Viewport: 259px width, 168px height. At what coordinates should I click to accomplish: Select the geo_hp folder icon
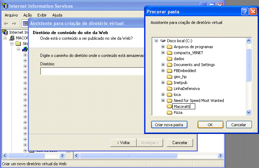point(169,77)
